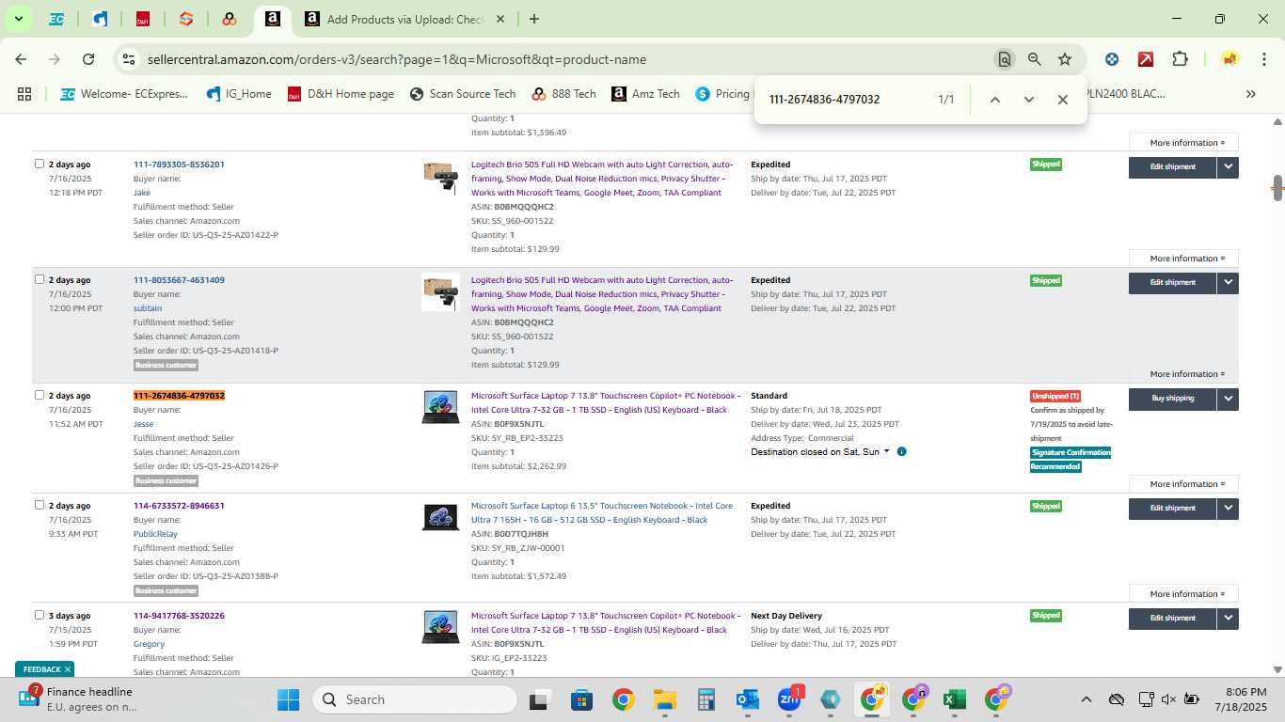Screen dimensions: 1285x722
Task: Show more bookmarks with the double chevron
Action: pos(1251,94)
